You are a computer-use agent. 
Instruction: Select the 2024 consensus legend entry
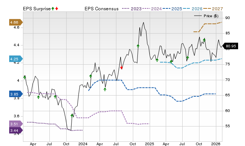[152, 9]
